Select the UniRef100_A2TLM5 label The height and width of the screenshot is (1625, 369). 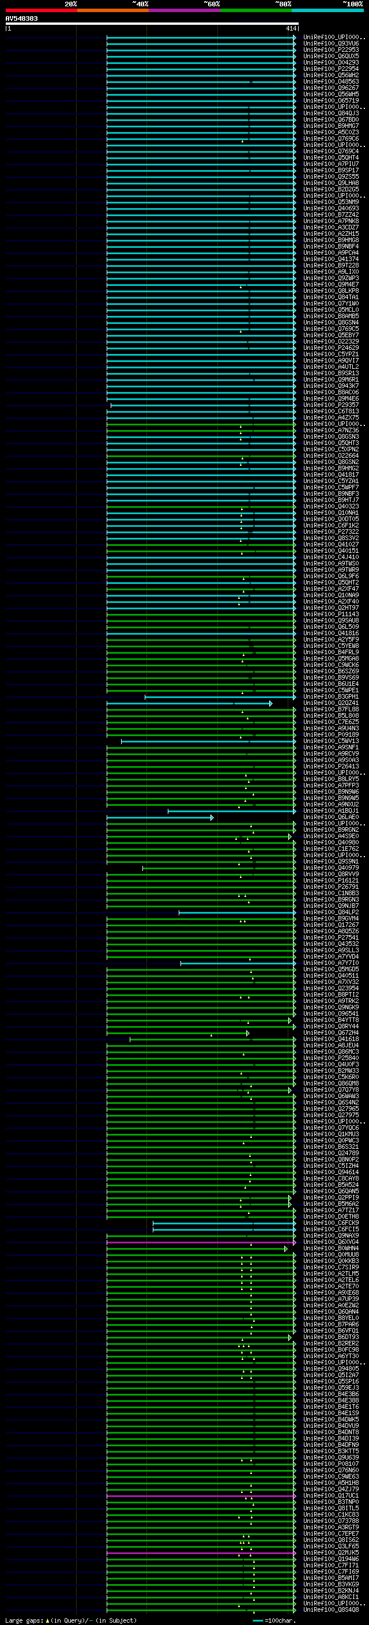331,1273
